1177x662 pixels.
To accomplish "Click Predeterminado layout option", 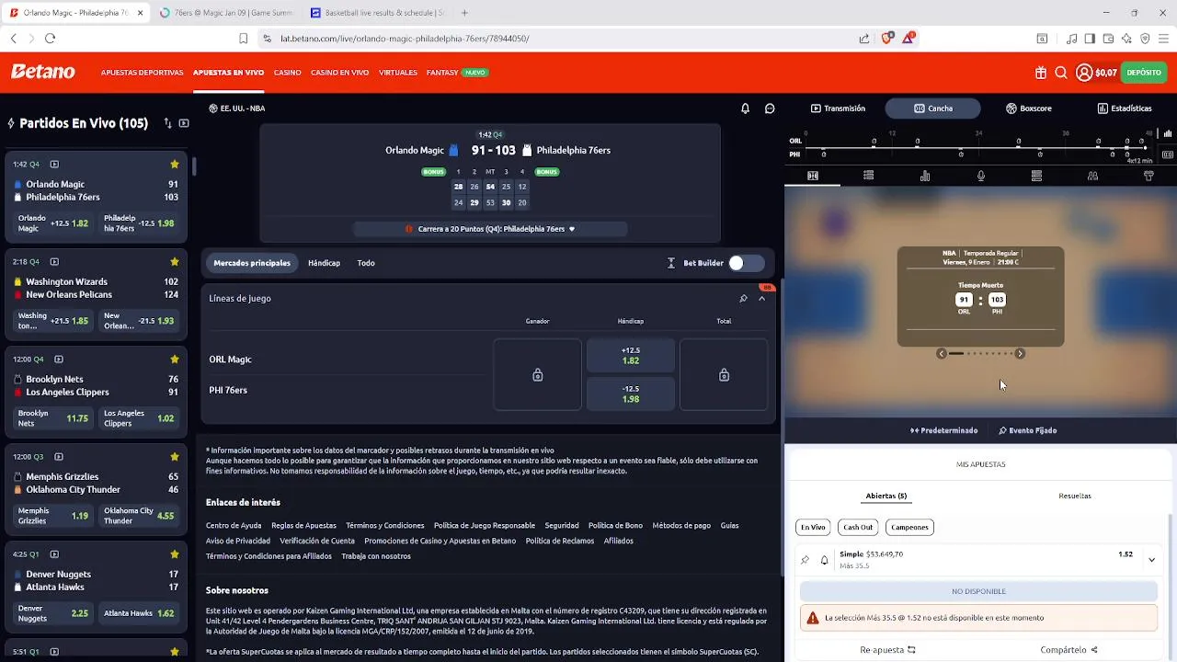I will point(944,430).
